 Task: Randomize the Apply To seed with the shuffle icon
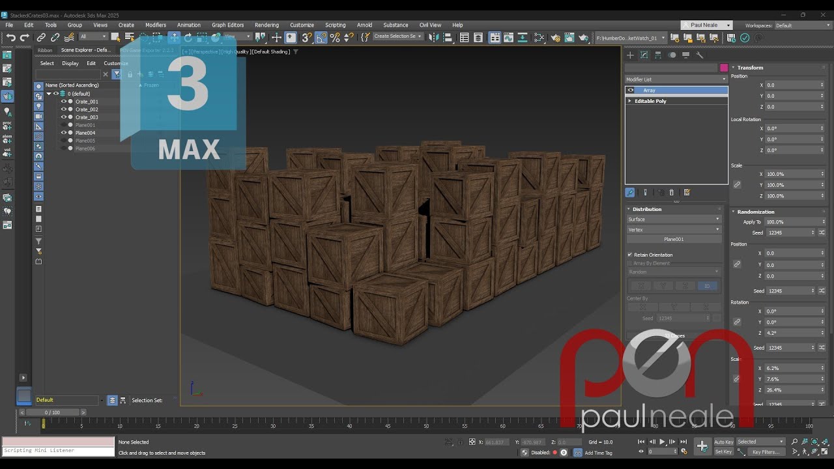coord(822,233)
